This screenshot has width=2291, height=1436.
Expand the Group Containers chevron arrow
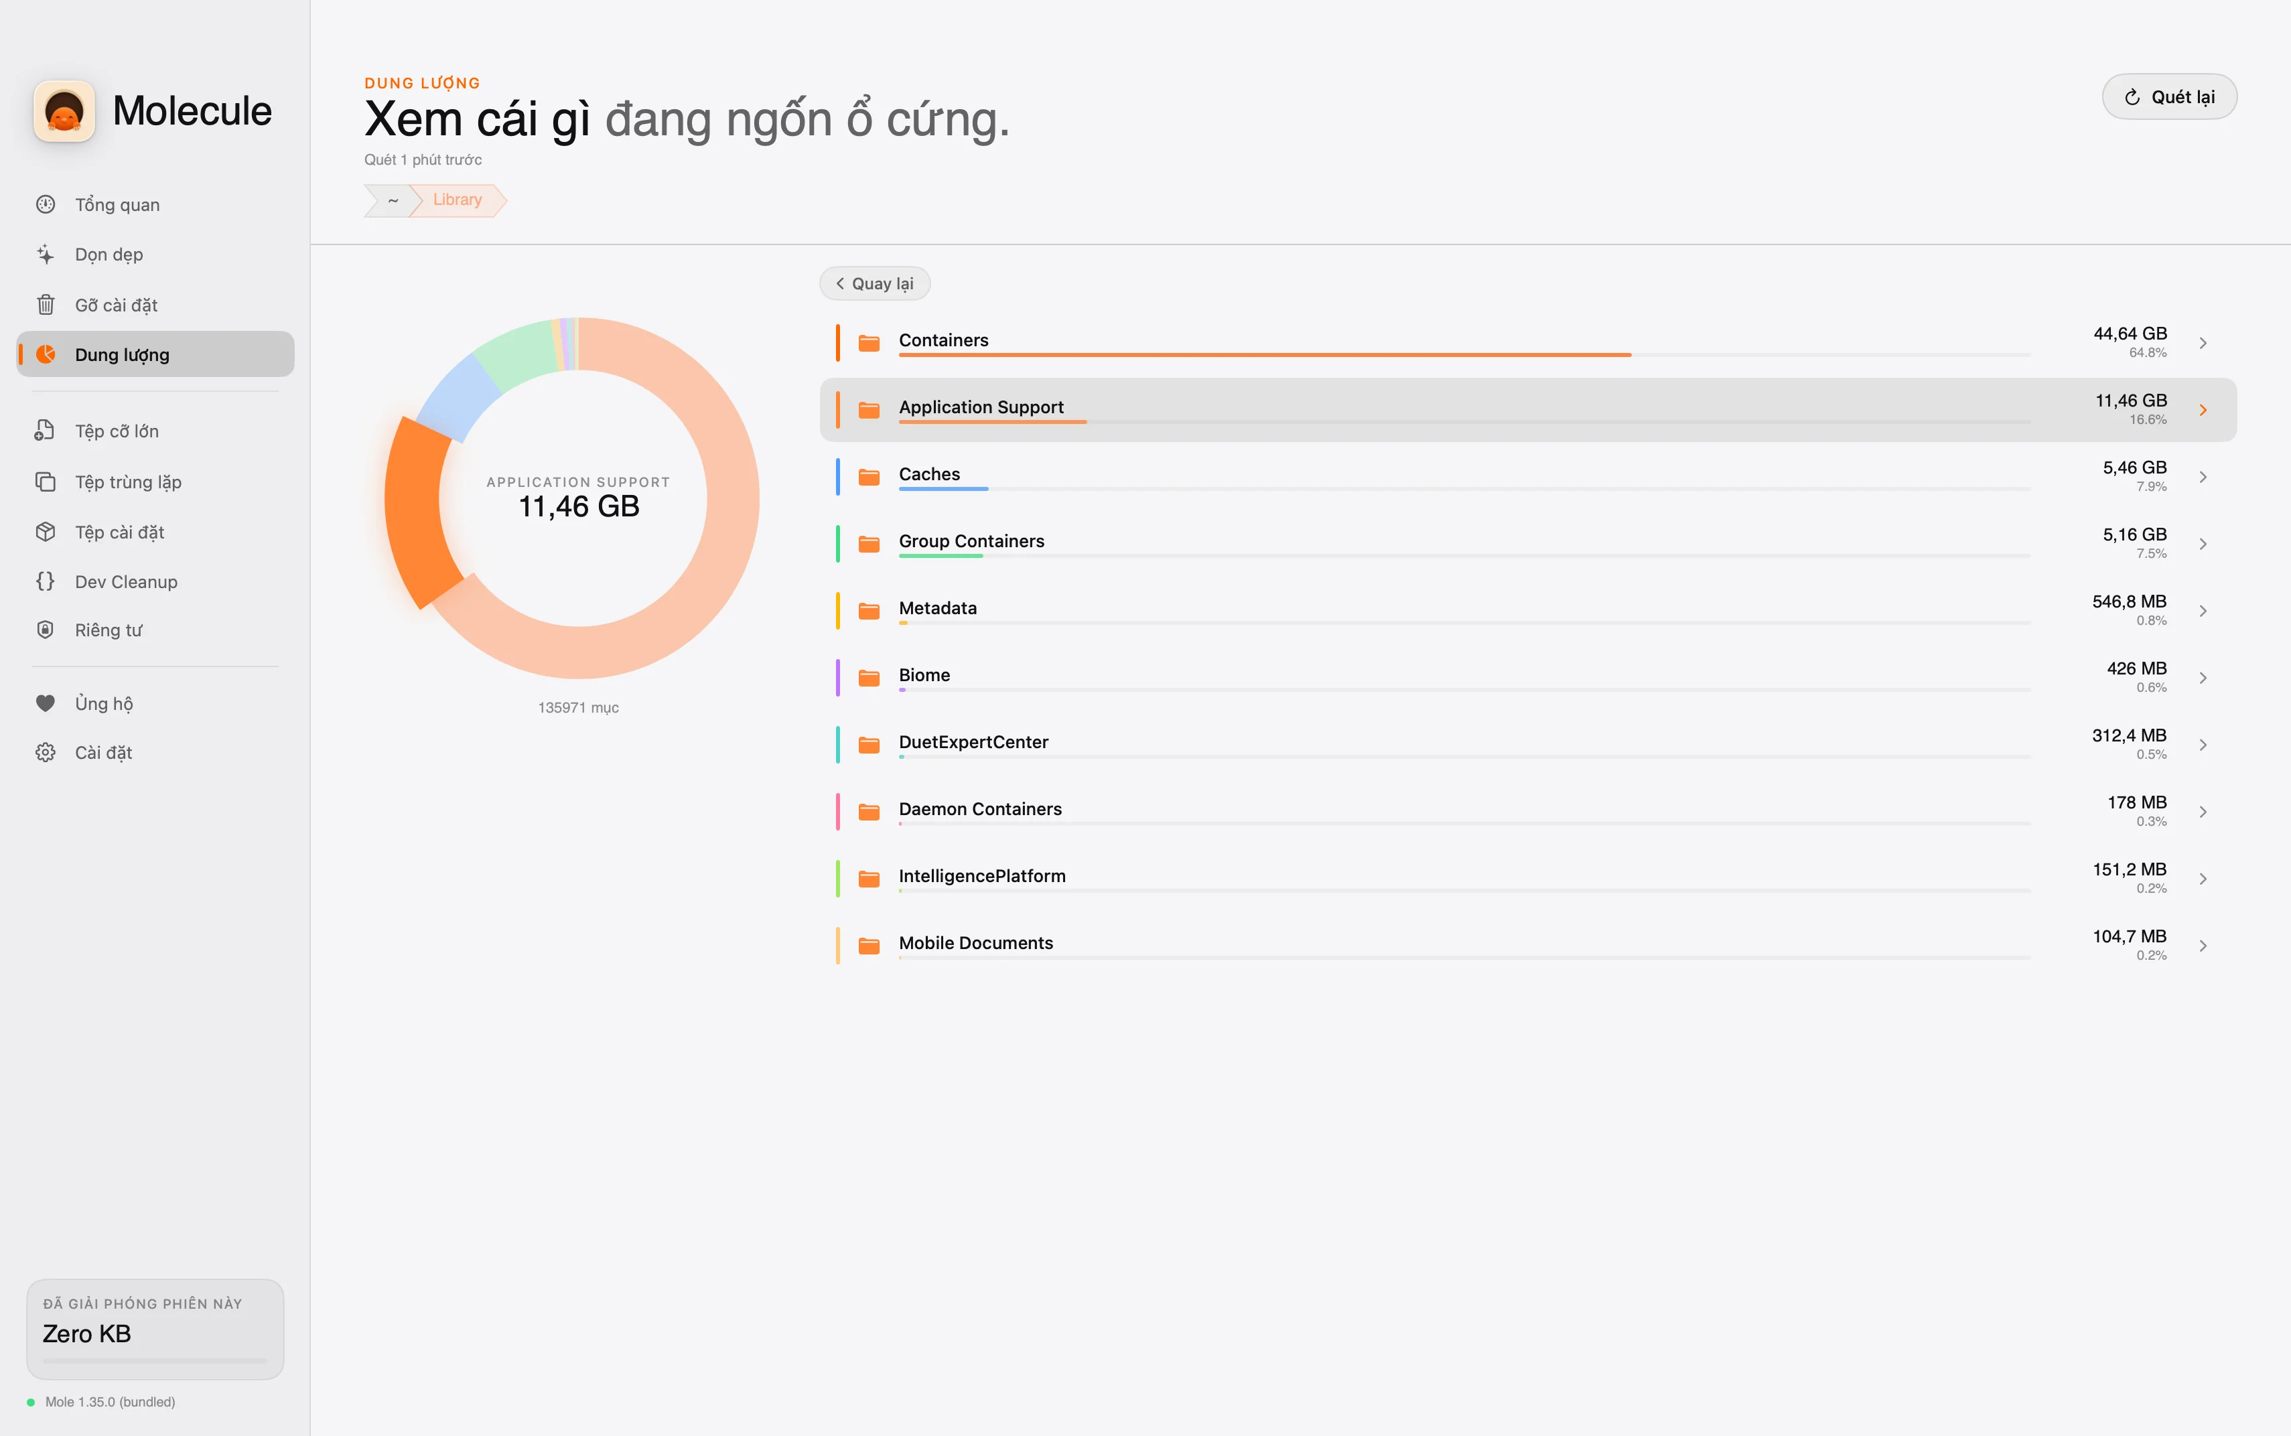click(2203, 545)
